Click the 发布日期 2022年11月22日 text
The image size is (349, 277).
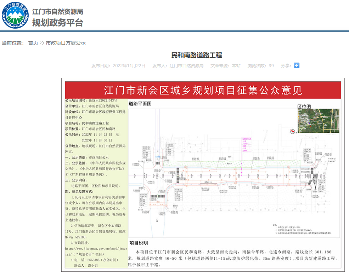[x=118, y=65]
